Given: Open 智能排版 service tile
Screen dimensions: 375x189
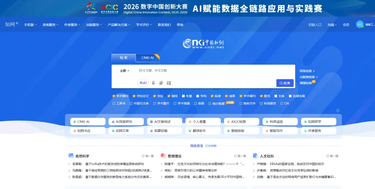Looking at the screenshot, I should click(x=242, y=131).
